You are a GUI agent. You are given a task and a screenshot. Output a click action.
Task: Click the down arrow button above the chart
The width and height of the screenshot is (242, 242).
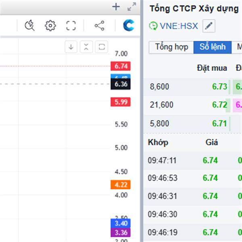tap(71, 47)
